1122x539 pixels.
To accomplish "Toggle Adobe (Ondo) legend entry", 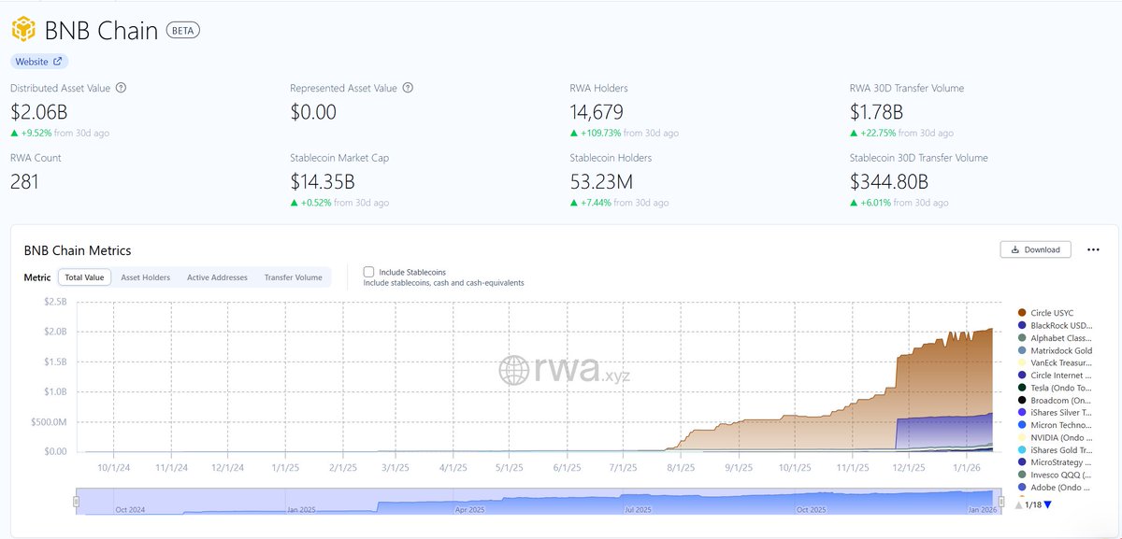I will coord(1054,487).
